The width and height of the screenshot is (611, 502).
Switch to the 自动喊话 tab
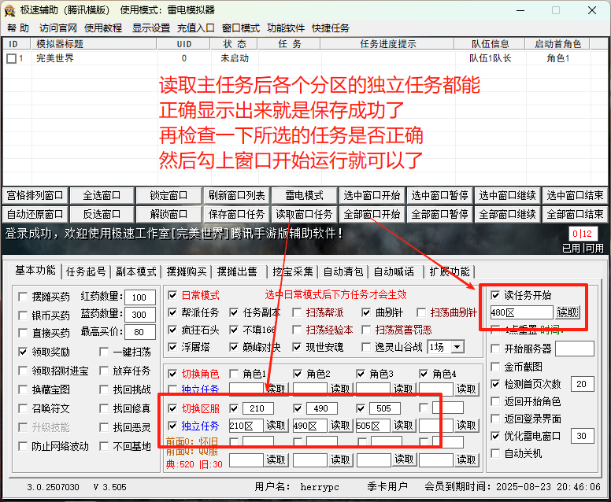(x=394, y=271)
